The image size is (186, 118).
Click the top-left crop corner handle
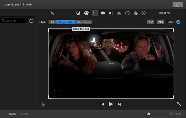pos(50,30)
